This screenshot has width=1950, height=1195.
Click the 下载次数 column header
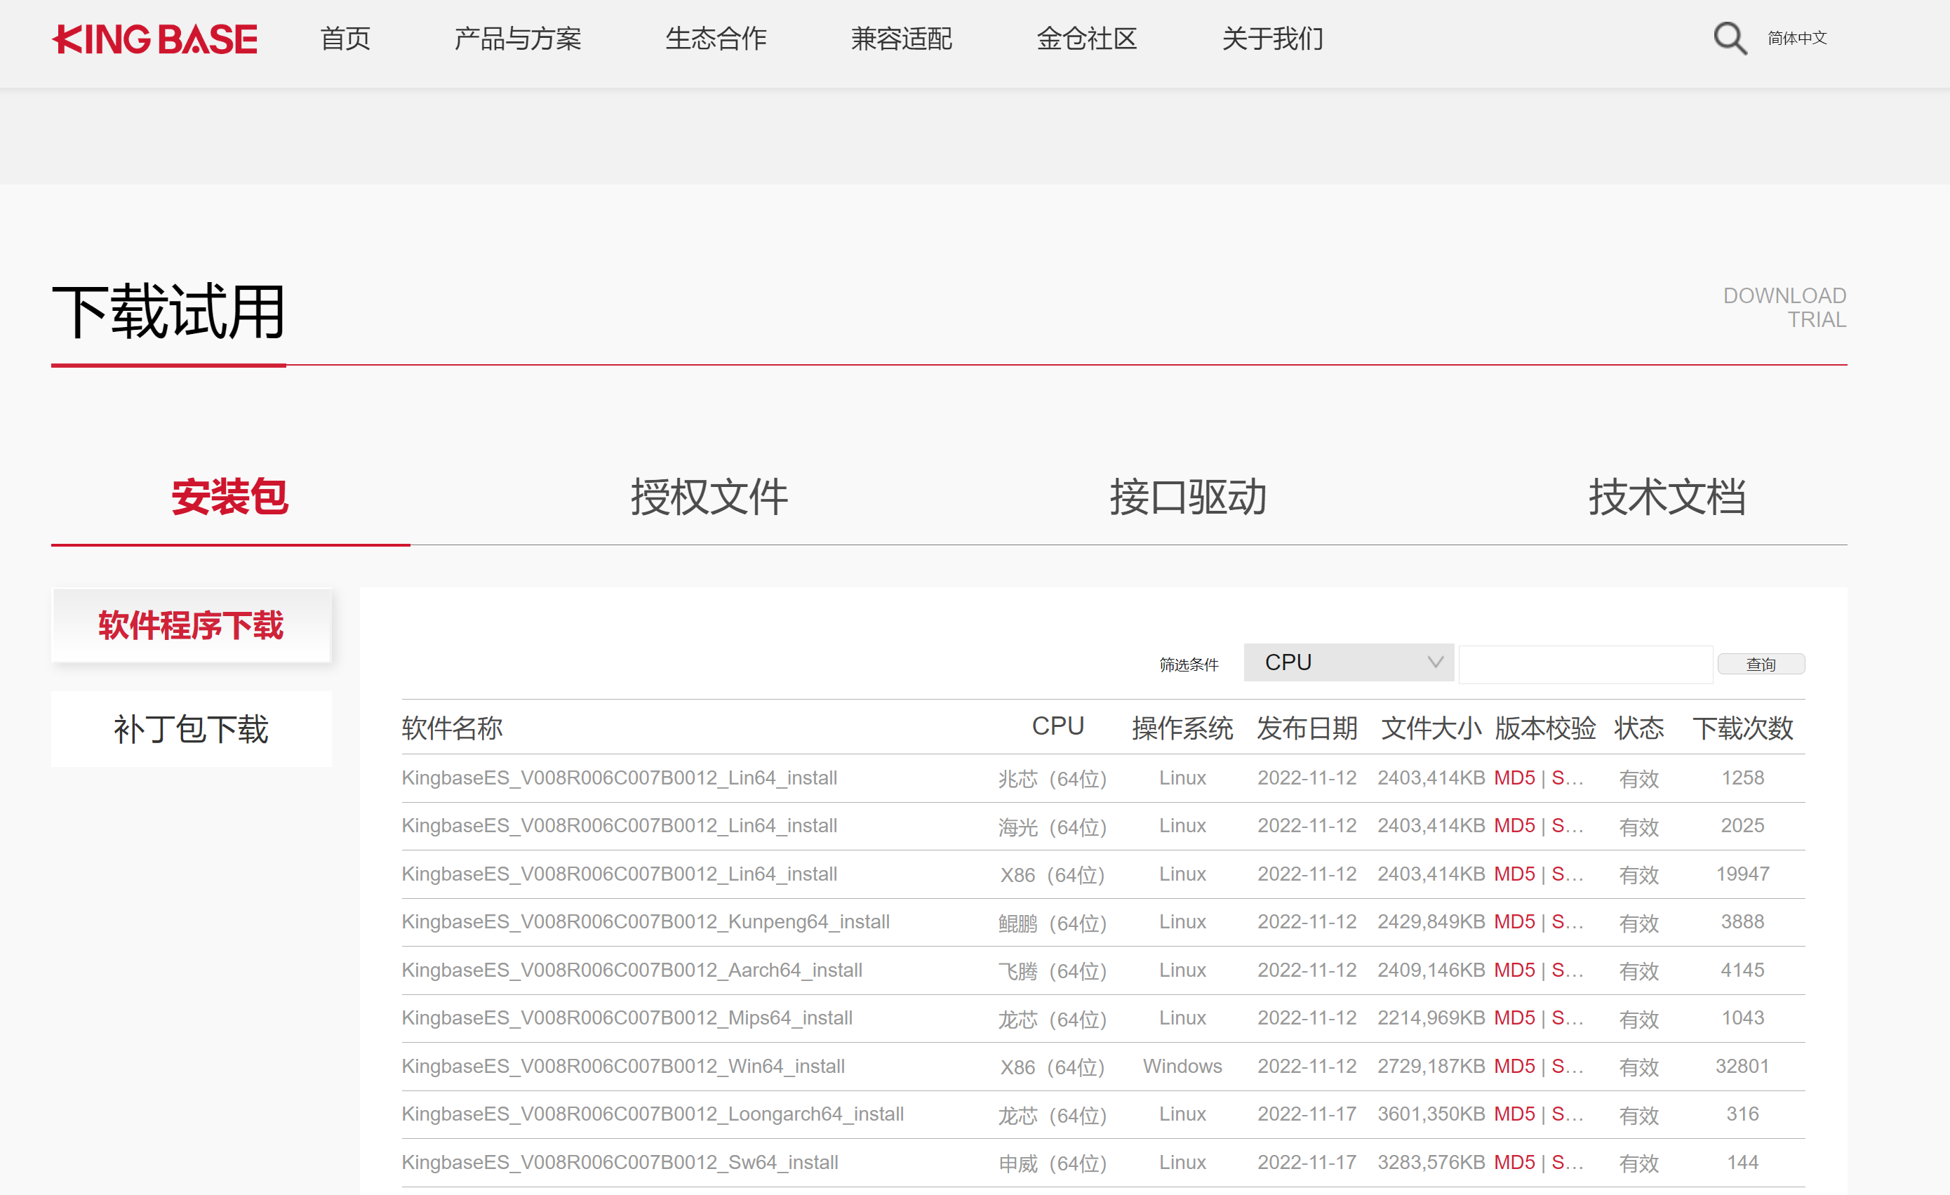click(x=1743, y=727)
